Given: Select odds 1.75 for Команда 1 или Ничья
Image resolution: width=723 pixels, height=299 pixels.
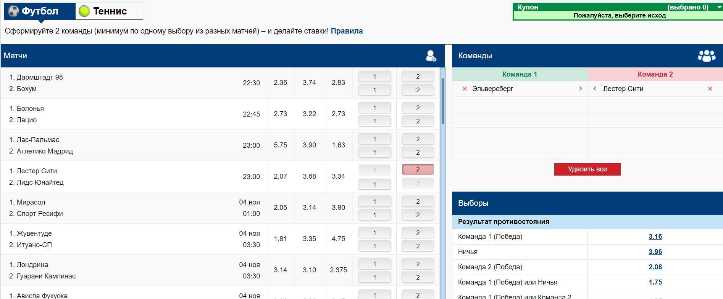Looking at the screenshot, I should 655,282.
